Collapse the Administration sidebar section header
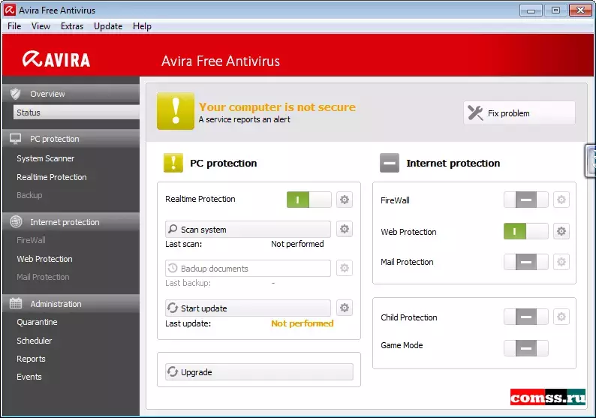The height and width of the screenshot is (418, 596). click(x=71, y=304)
